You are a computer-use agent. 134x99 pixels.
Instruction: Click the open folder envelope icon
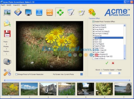7,23
